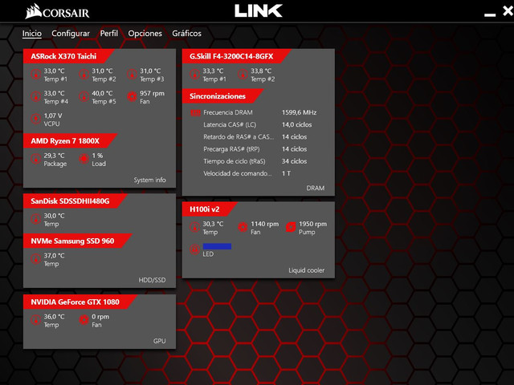Screen dimensions: 514x385
Task: Select the 40,0 °C Temp #5 reading
Action: click(x=102, y=93)
